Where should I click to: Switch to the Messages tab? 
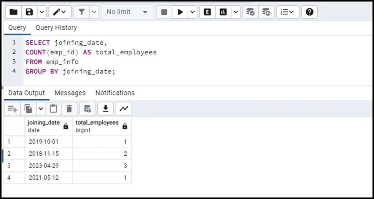click(x=70, y=93)
